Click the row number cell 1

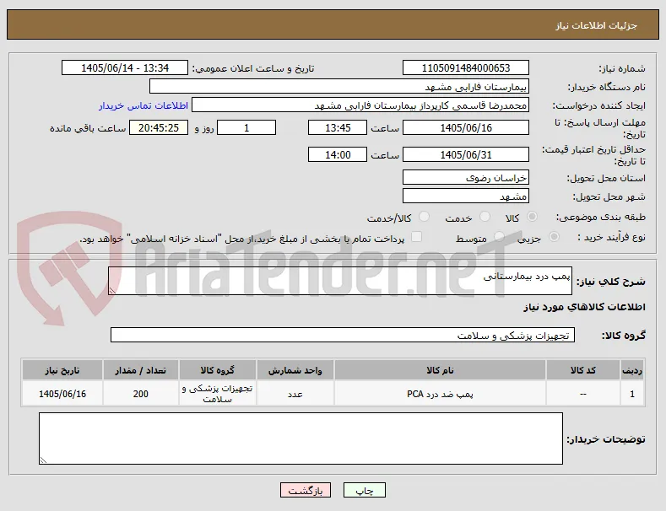[x=632, y=394]
